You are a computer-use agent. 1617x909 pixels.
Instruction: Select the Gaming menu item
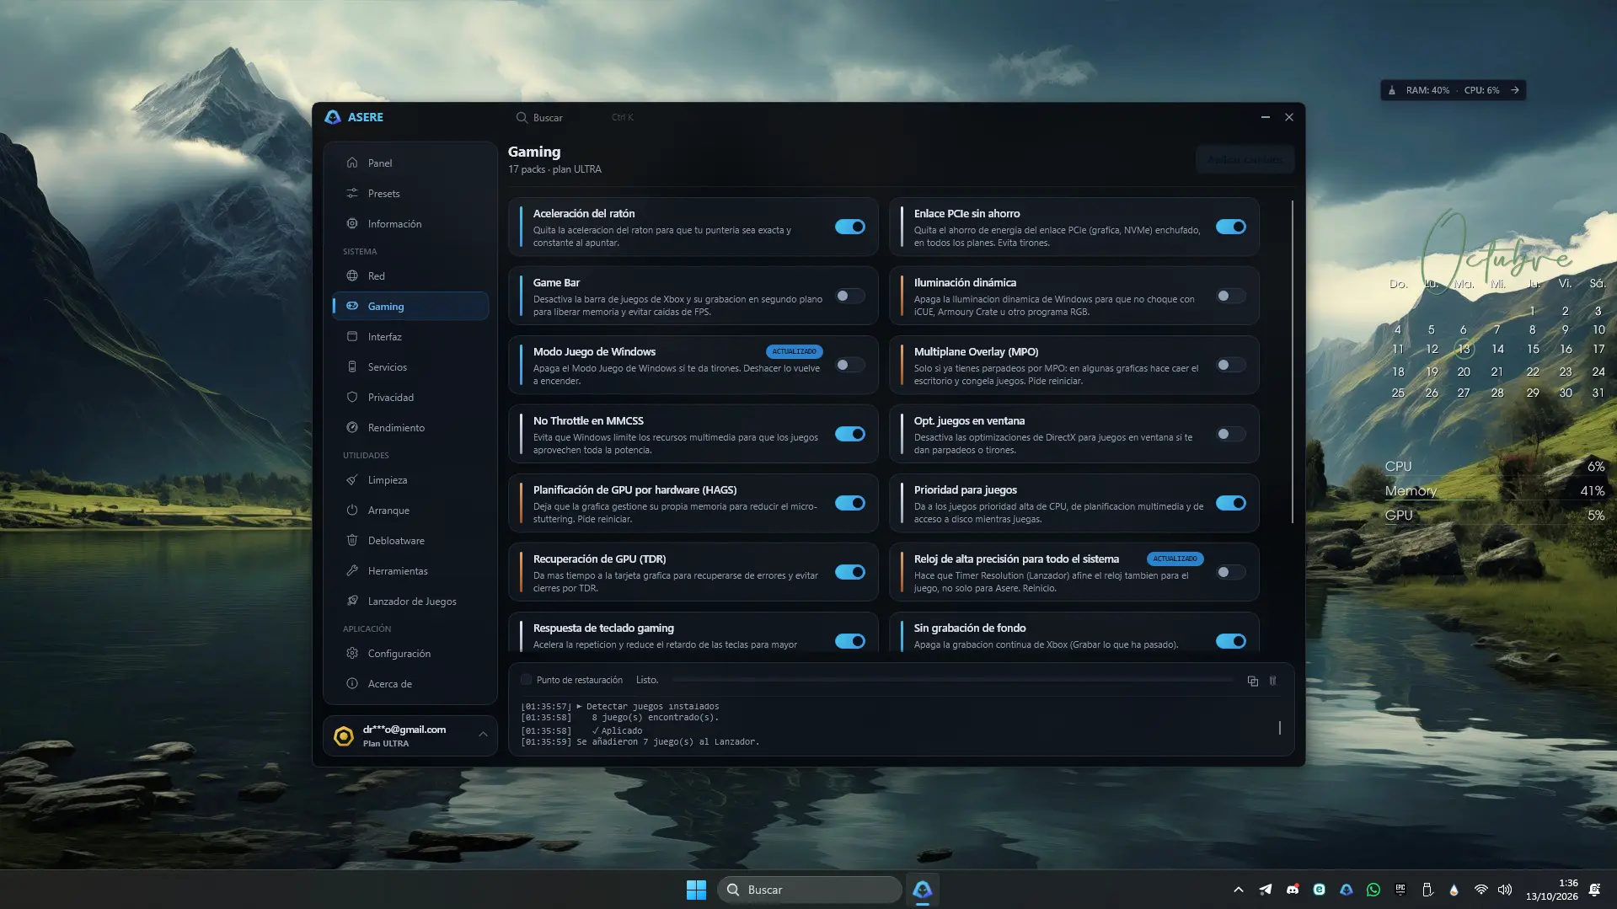pyautogui.click(x=410, y=306)
